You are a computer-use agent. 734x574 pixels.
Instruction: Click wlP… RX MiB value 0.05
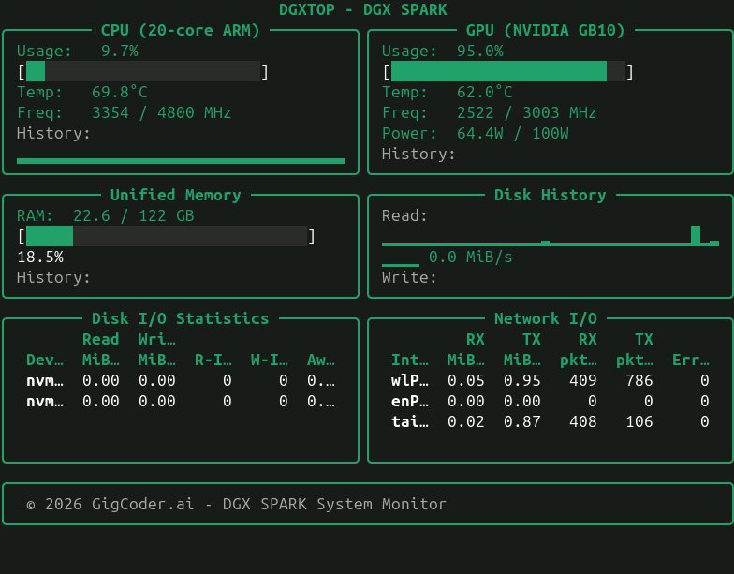click(466, 380)
